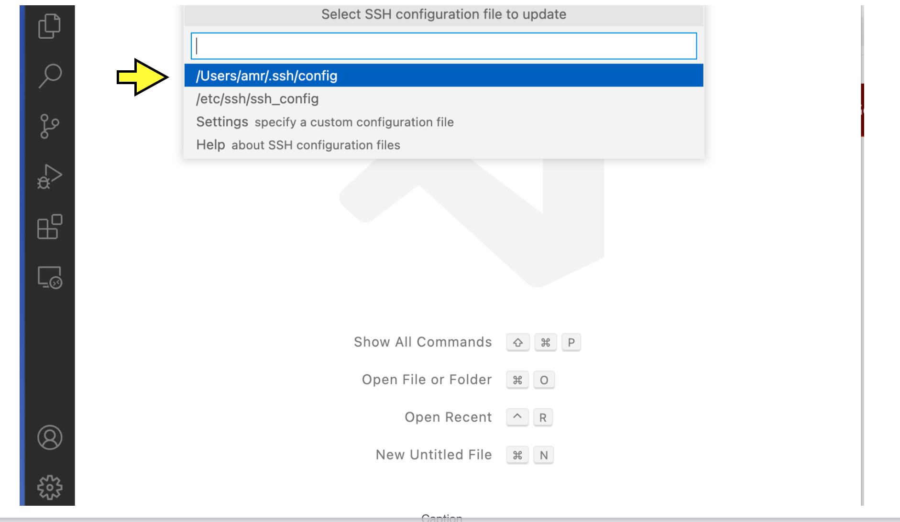
Task: Click the New Untitled File link
Action: pos(433,455)
